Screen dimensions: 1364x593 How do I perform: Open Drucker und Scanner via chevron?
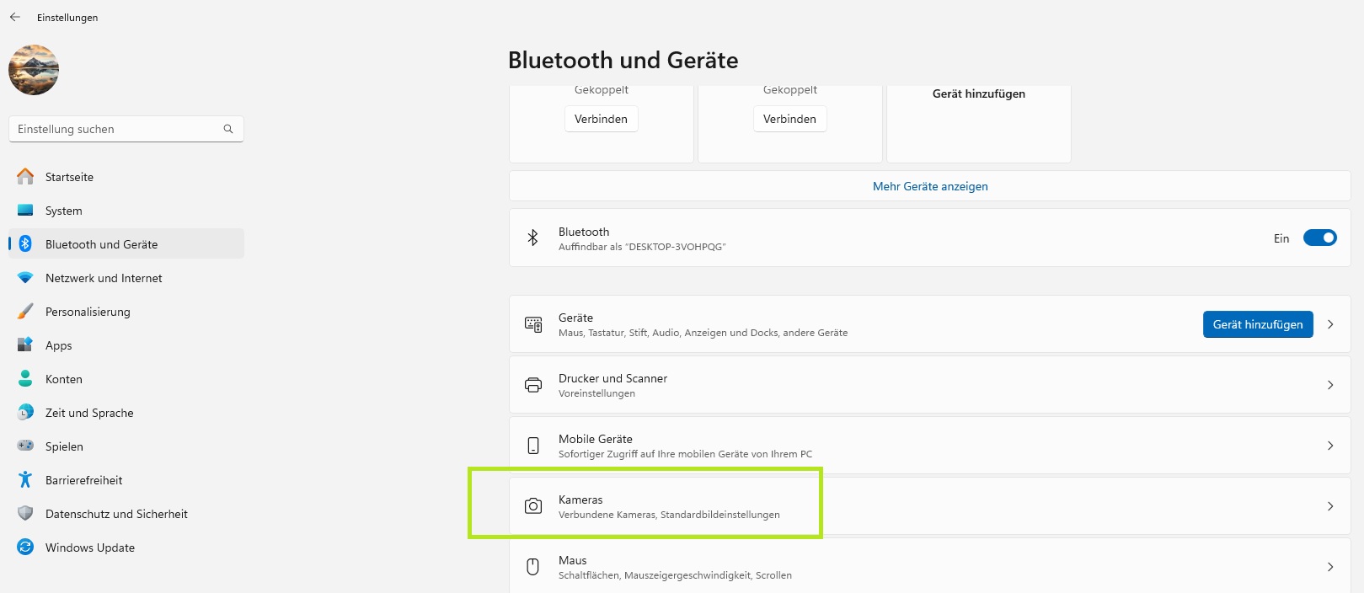[1330, 385]
